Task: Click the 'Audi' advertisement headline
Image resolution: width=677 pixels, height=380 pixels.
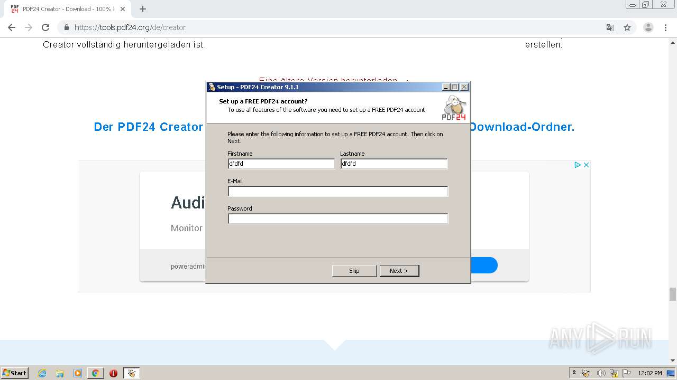Action: 188,203
